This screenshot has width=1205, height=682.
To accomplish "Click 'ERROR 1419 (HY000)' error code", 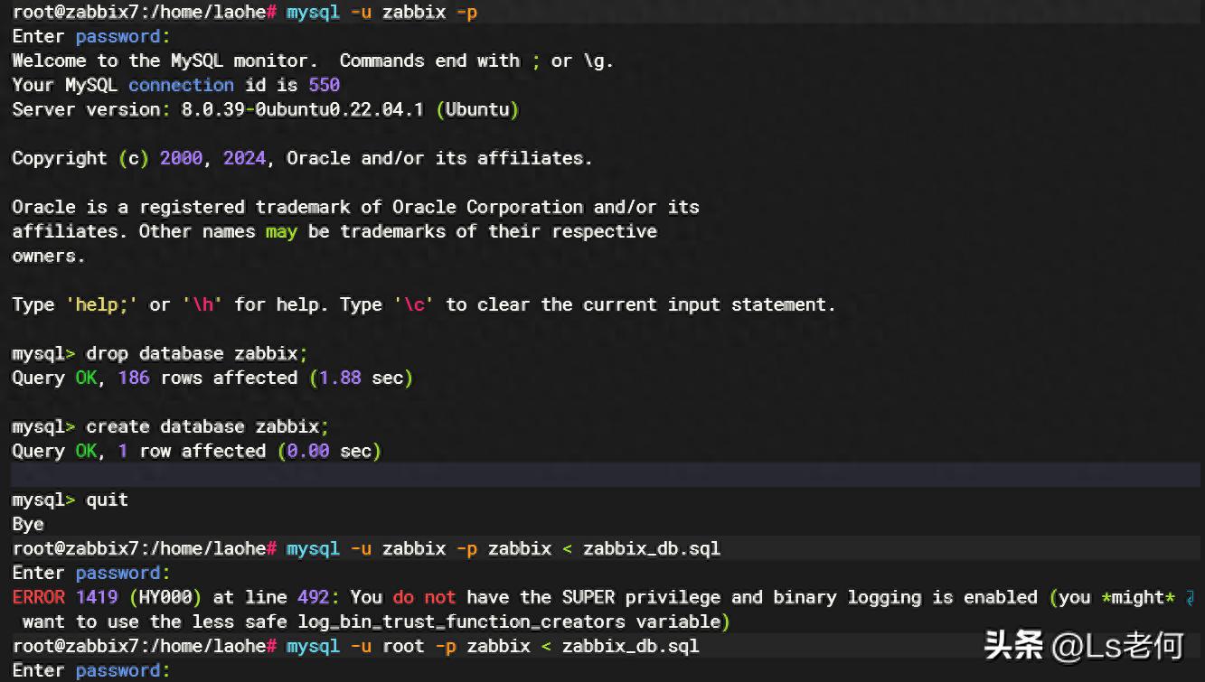I will (x=108, y=597).
